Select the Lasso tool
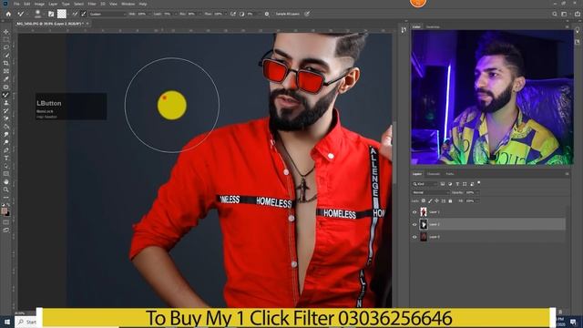The width and height of the screenshot is (583, 328). click(x=6, y=47)
